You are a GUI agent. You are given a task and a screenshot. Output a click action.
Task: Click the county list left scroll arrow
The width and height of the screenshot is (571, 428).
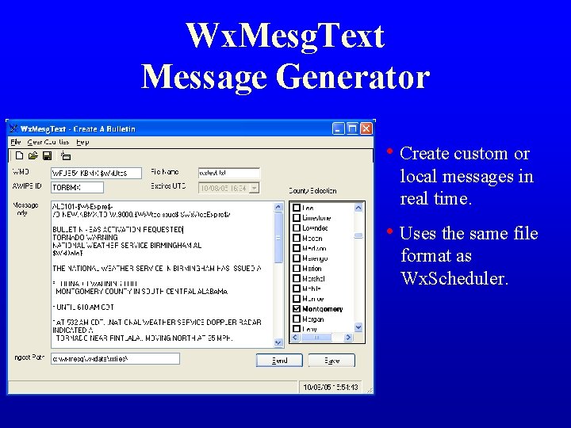coord(295,338)
